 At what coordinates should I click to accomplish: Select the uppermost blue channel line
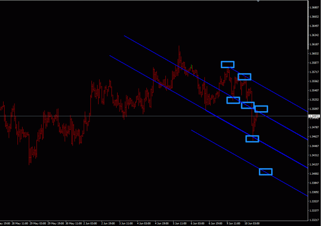click(268, 89)
